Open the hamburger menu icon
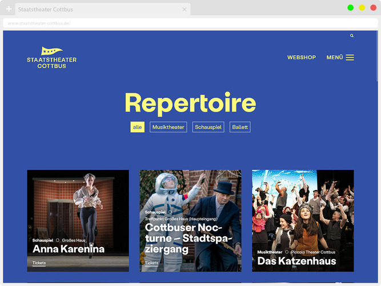 pos(350,57)
